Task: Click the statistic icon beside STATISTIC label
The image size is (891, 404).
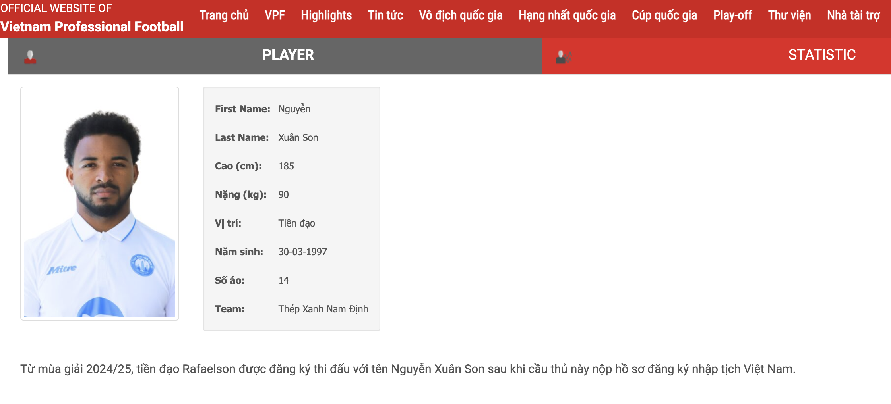Action: (x=563, y=57)
